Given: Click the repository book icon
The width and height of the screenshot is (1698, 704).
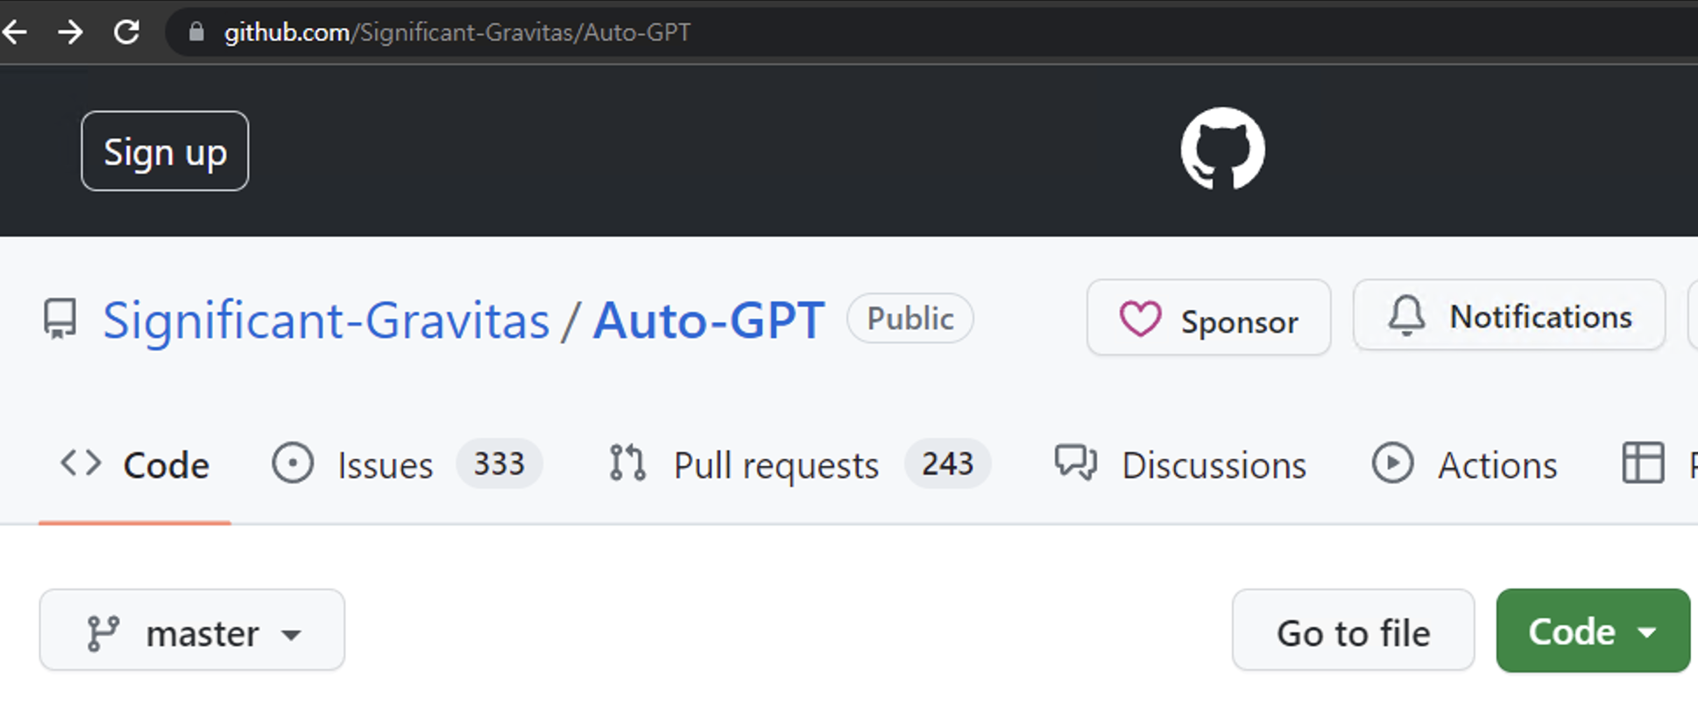Looking at the screenshot, I should point(60,319).
